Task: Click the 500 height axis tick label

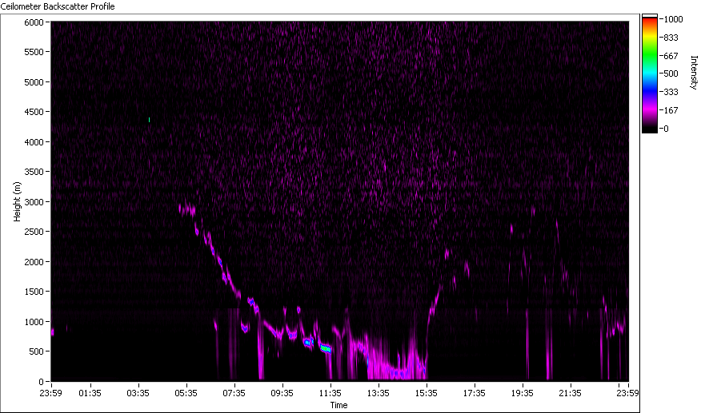Action: pos(36,351)
